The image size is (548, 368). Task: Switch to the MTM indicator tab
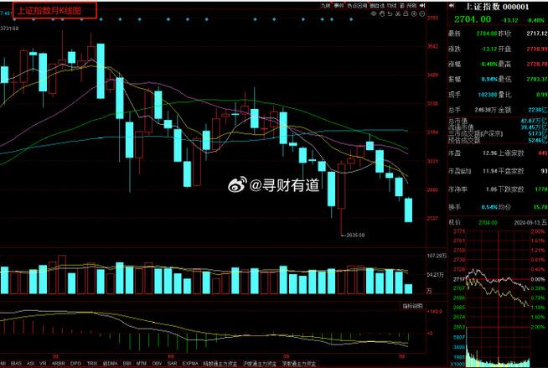[142, 364]
